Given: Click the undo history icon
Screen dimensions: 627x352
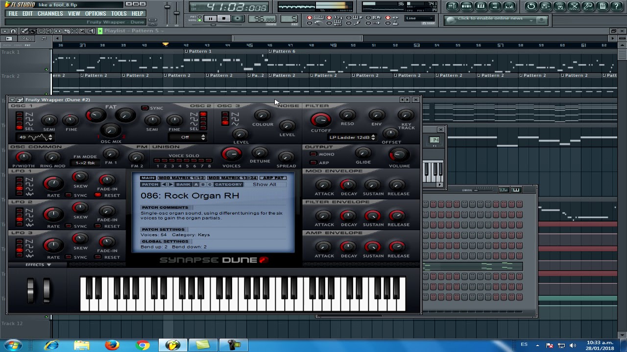Looking at the screenshot, I should click(x=531, y=6).
